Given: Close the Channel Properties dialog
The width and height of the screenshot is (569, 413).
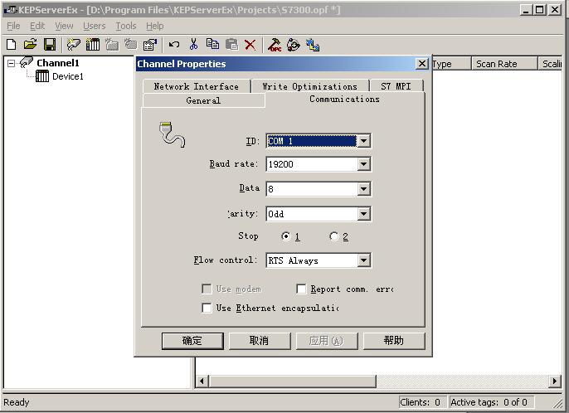Looking at the screenshot, I should click(421, 64).
